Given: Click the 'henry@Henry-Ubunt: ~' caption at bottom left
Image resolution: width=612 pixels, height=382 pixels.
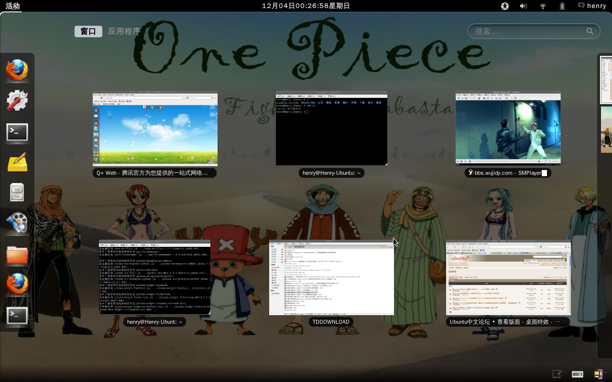Looking at the screenshot, I should point(154,322).
